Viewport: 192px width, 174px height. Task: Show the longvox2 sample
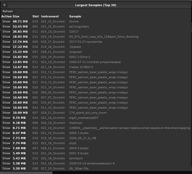point(7,52)
